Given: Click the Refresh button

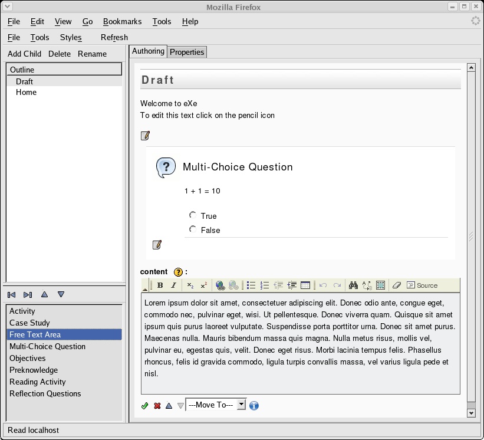Looking at the screenshot, I should coord(114,37).
